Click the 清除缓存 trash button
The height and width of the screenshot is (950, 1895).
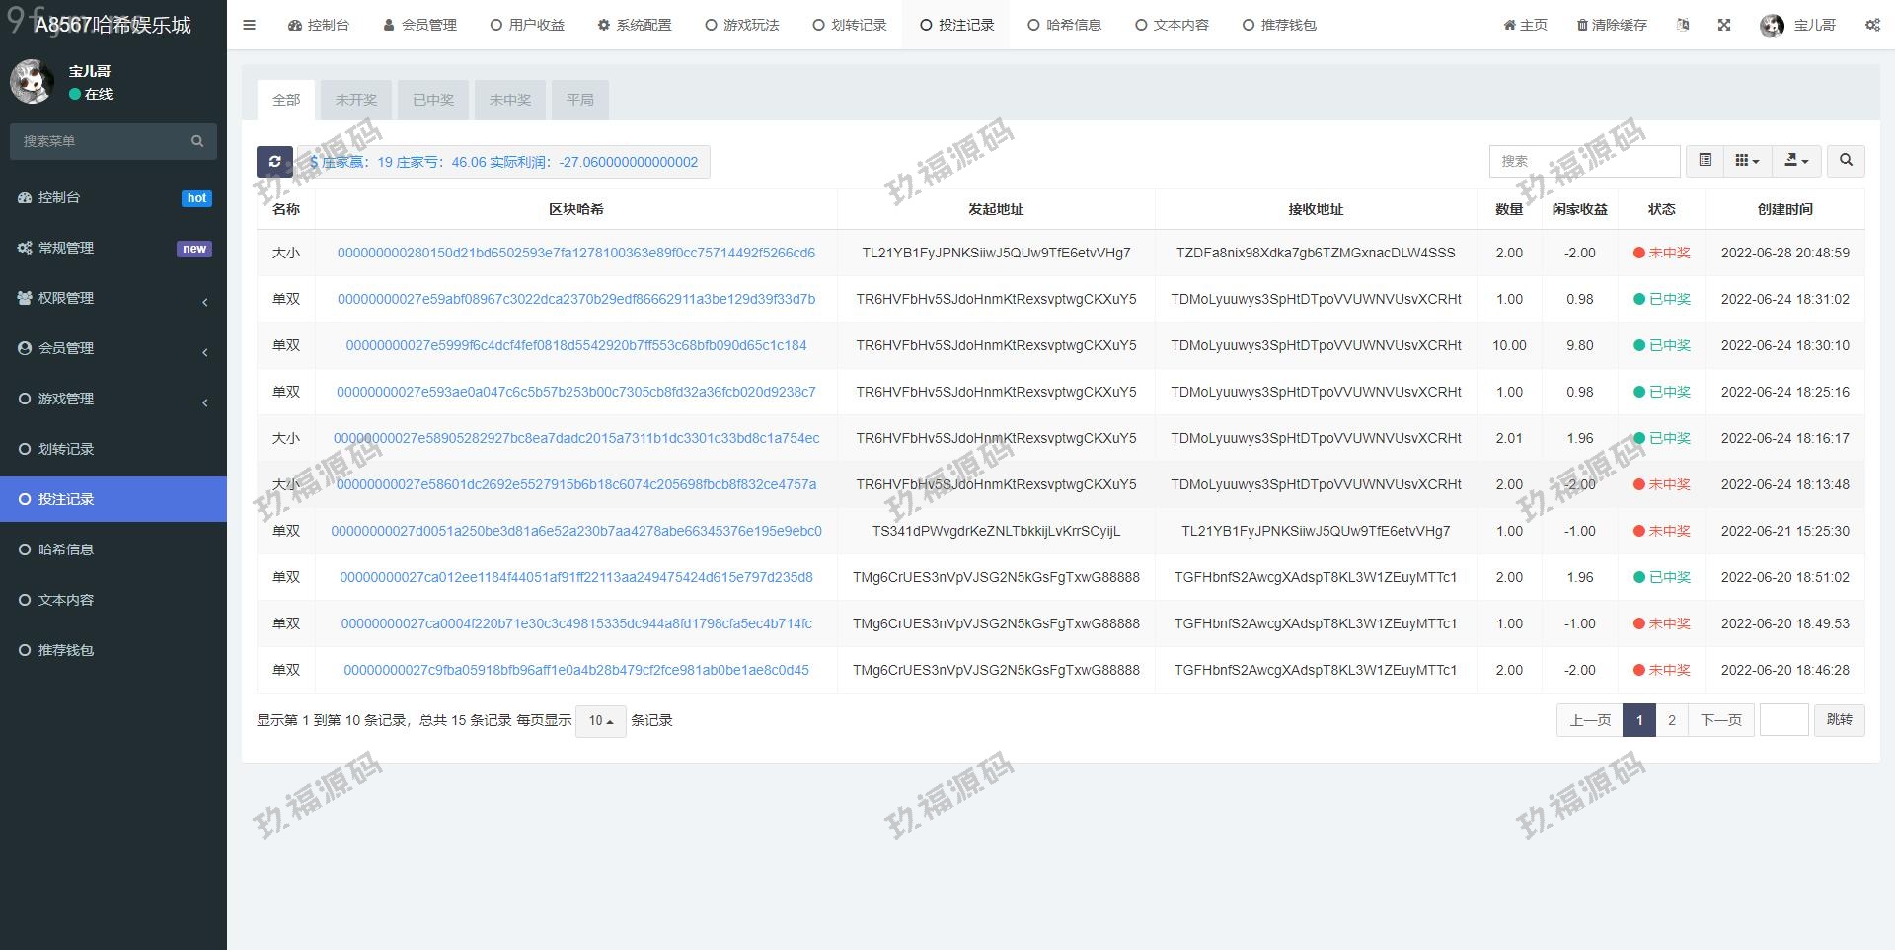click(1612, 25)
